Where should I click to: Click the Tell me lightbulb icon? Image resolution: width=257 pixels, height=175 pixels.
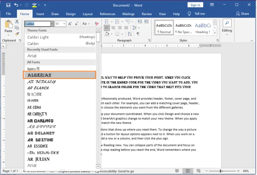pyautogui.click(x=189, y=14)
